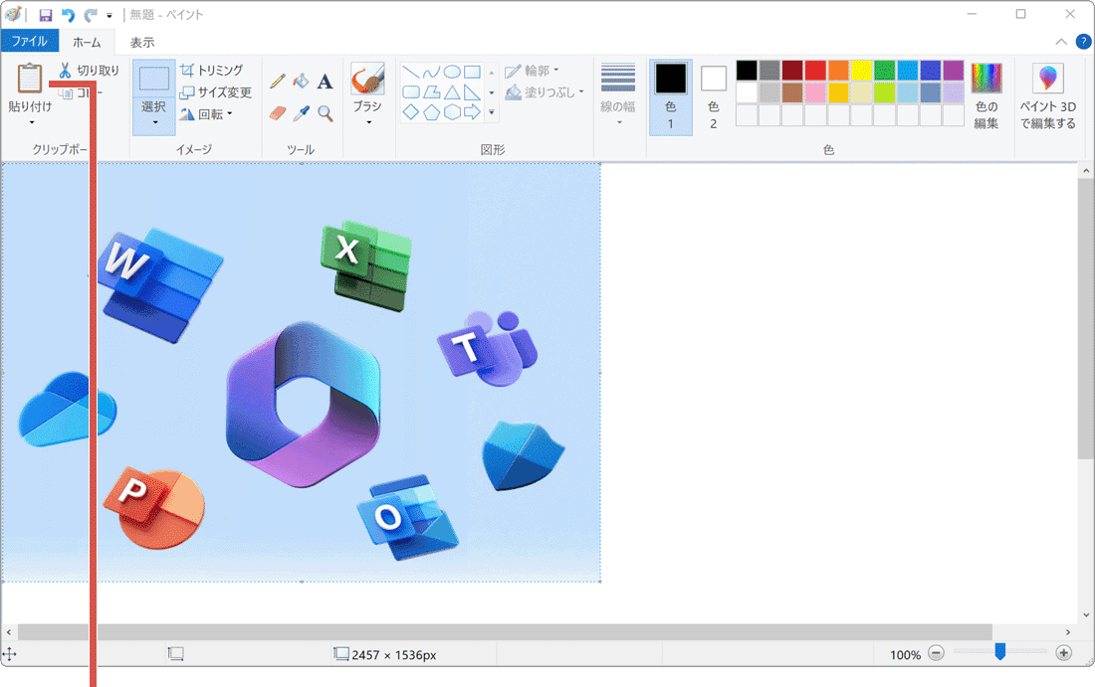Select the Fill bucket tool

(x=301, y=81)
